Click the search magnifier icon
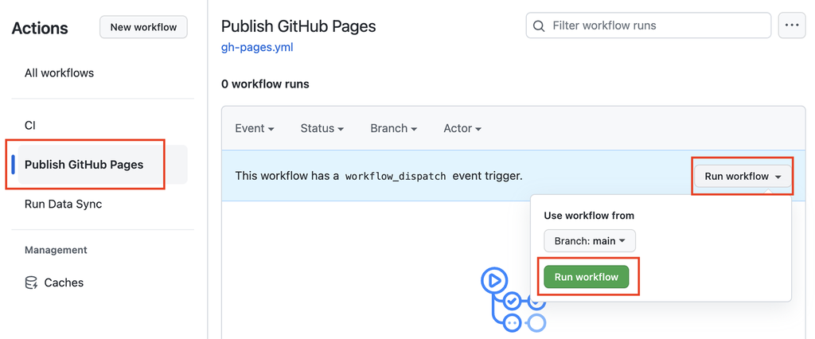Viewport: 815px width, 339px height. 540,25
